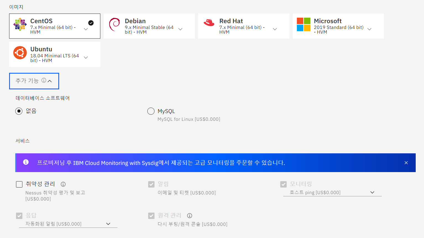Click MySQL for Linux price text
The width and height of the screenshot is (424, 238).
189,119
